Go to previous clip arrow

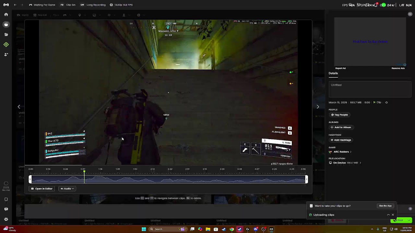click(x=19, y=106)
